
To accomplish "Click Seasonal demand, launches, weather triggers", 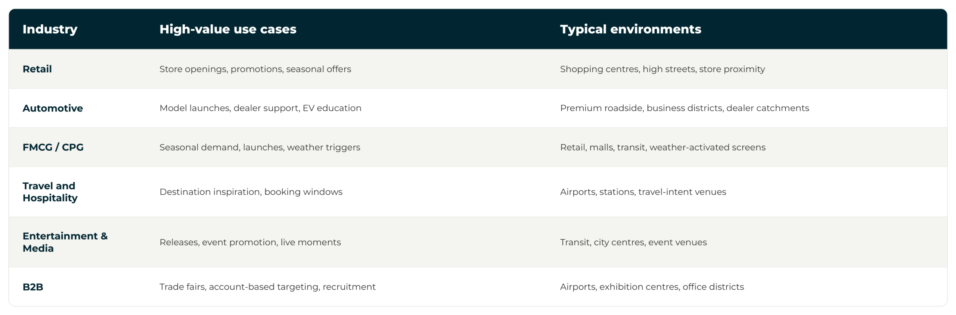I will coord(260,147).
